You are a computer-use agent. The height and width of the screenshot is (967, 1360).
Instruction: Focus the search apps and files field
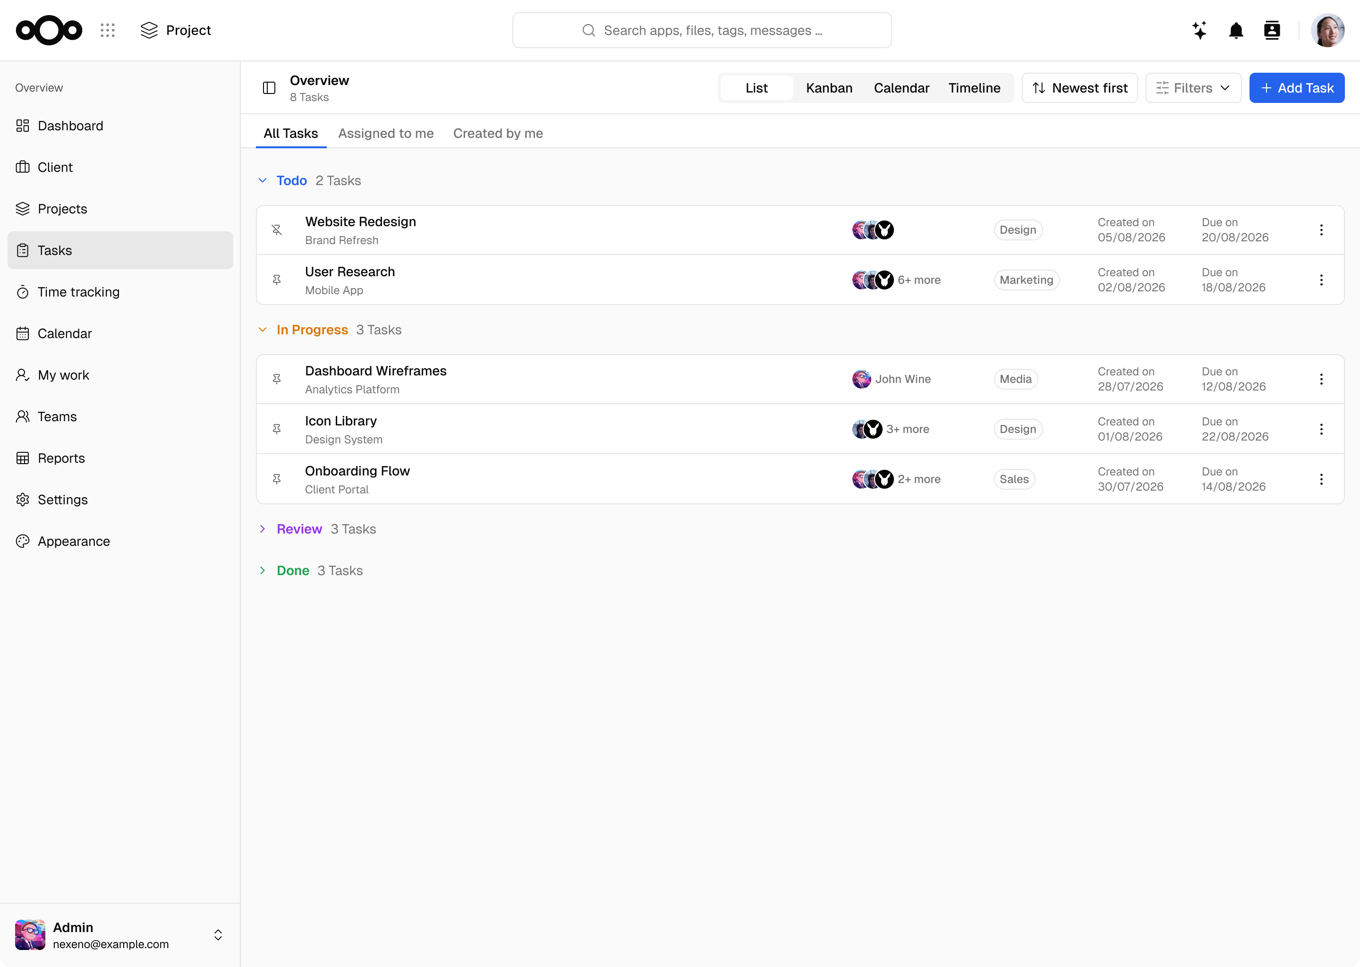[701, 30]
